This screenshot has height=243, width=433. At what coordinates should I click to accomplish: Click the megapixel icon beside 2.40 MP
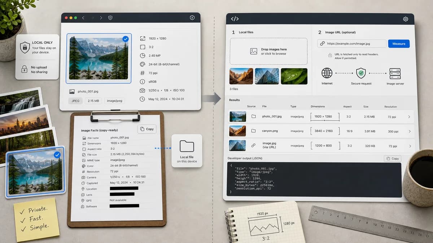pos(142,55)
